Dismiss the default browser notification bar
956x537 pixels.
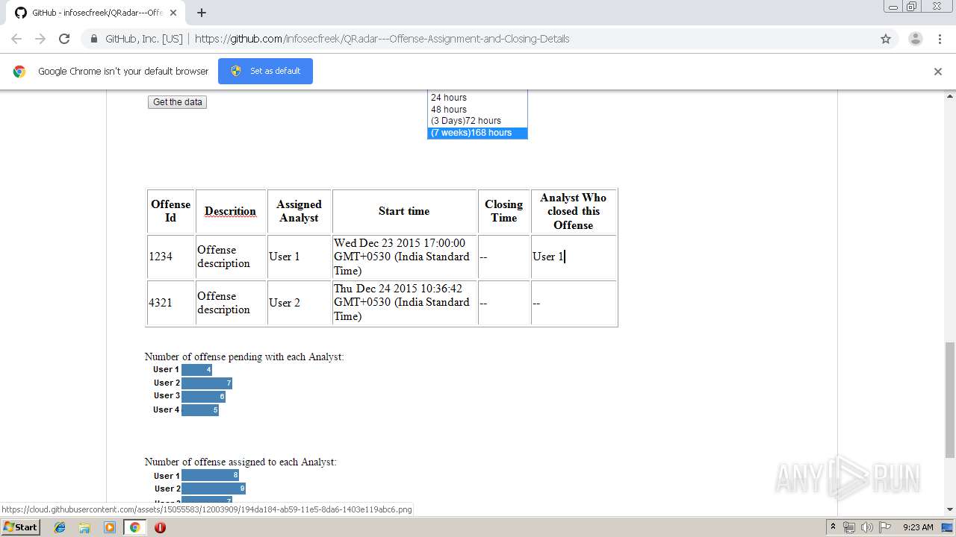pos(938,72)
